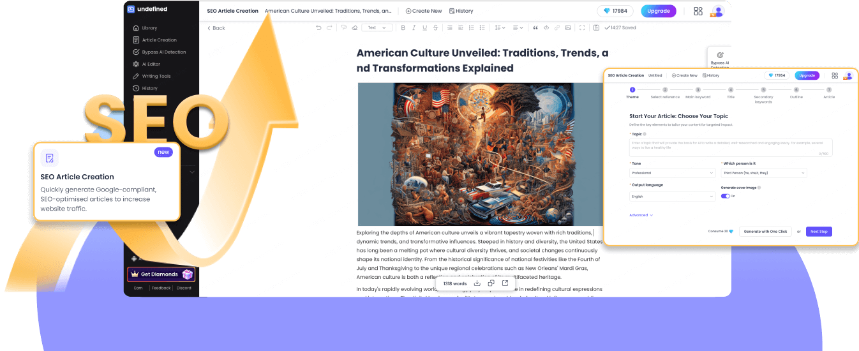Expand the Advanced options section
This screenshot has height=351, width=859.
point(641,215)
